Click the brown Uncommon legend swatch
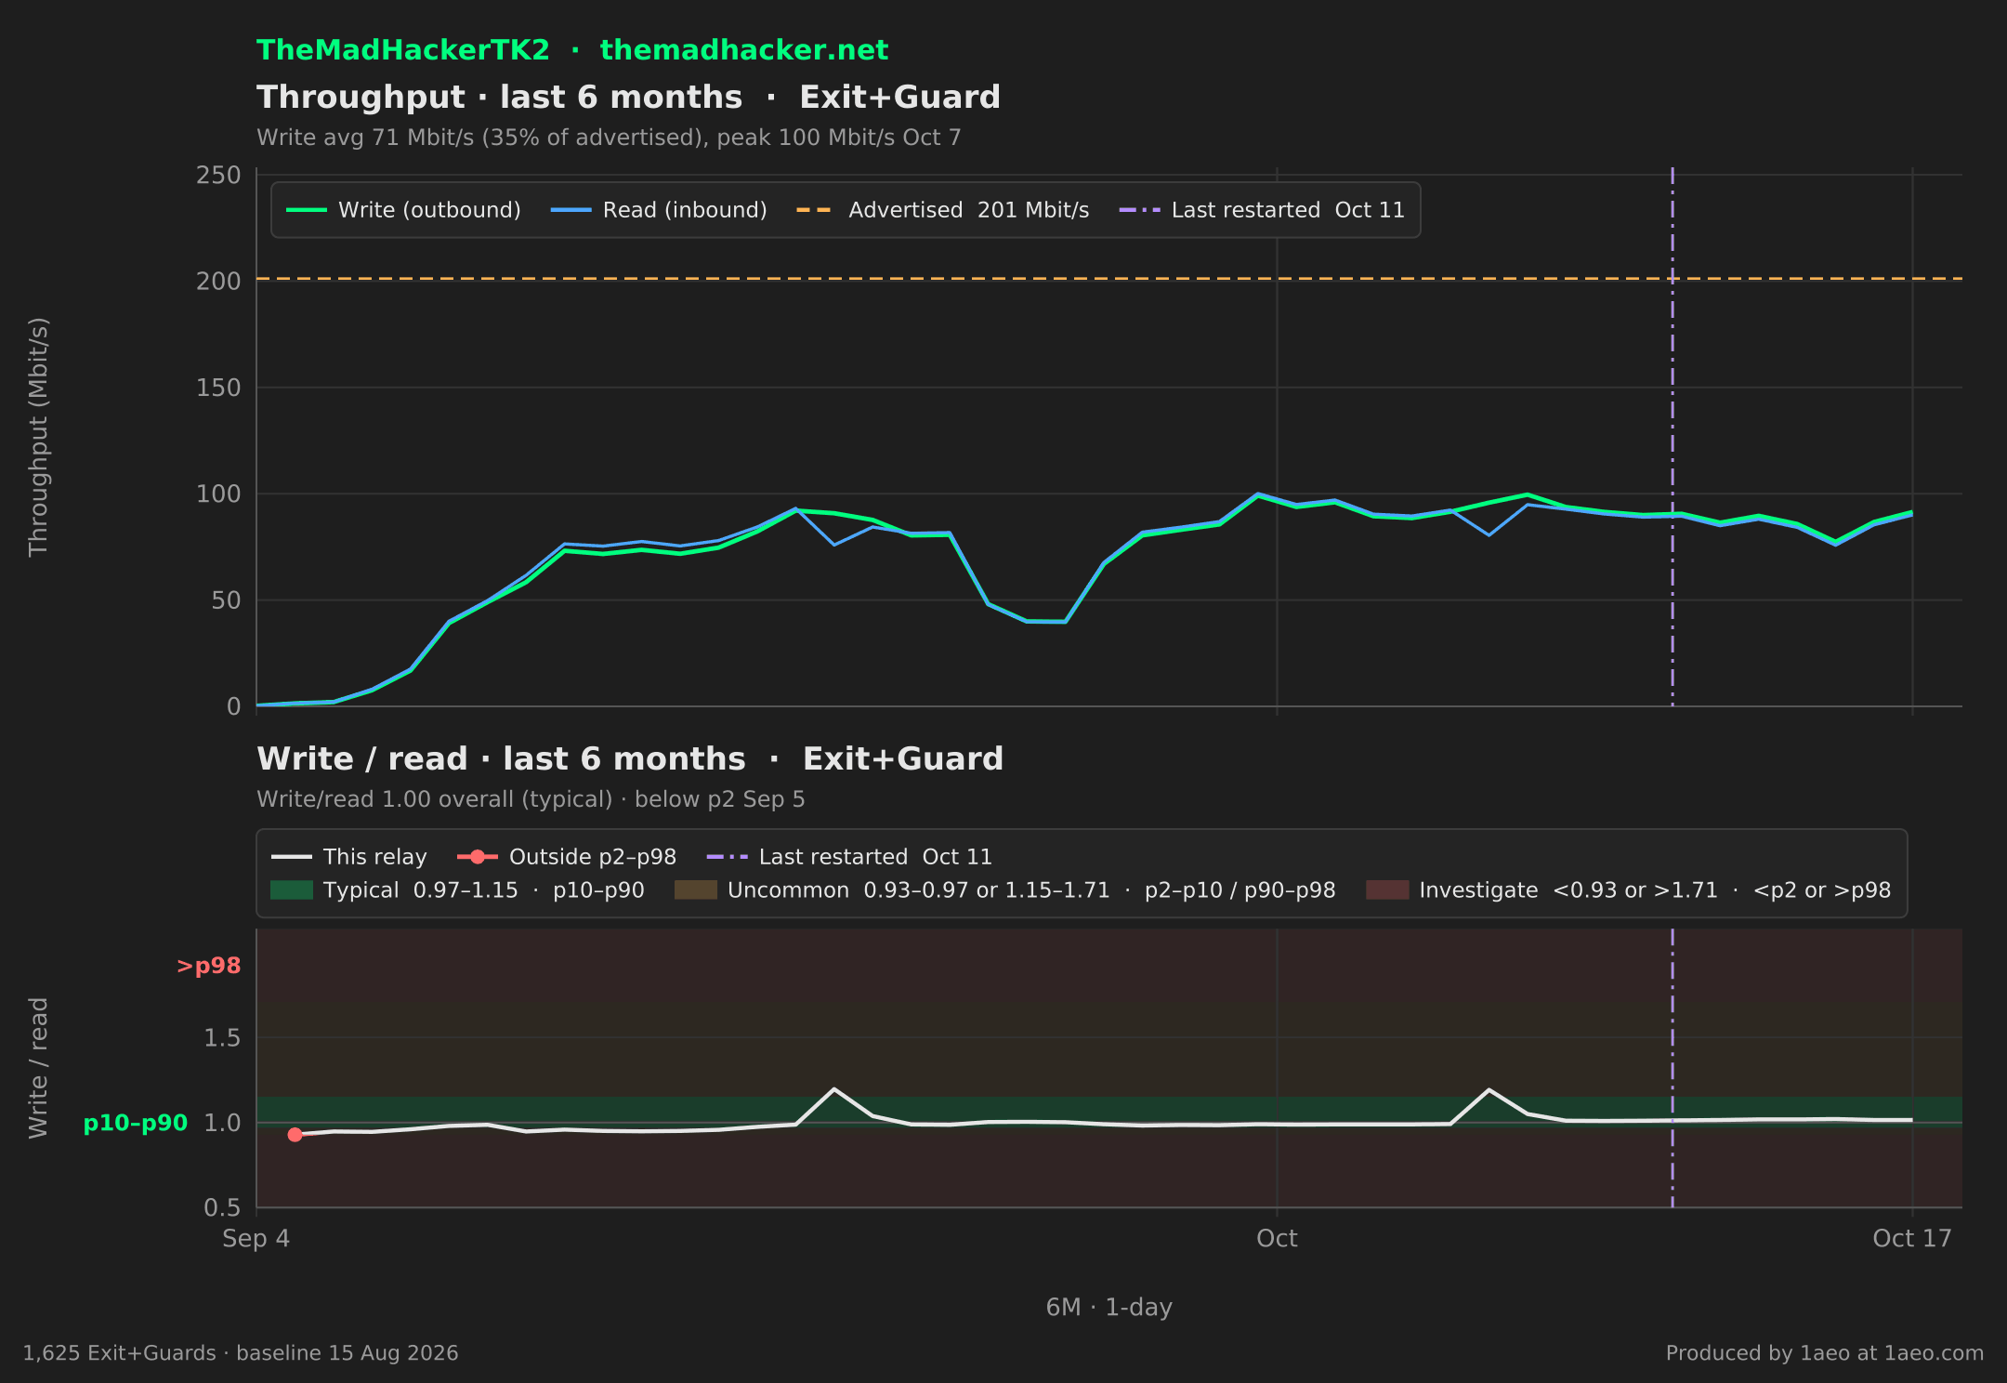2007x1383 pixels. click(x=696, y=890)
